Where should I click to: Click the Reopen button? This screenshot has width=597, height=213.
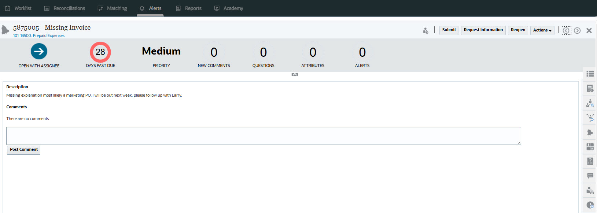pos(518,30)
